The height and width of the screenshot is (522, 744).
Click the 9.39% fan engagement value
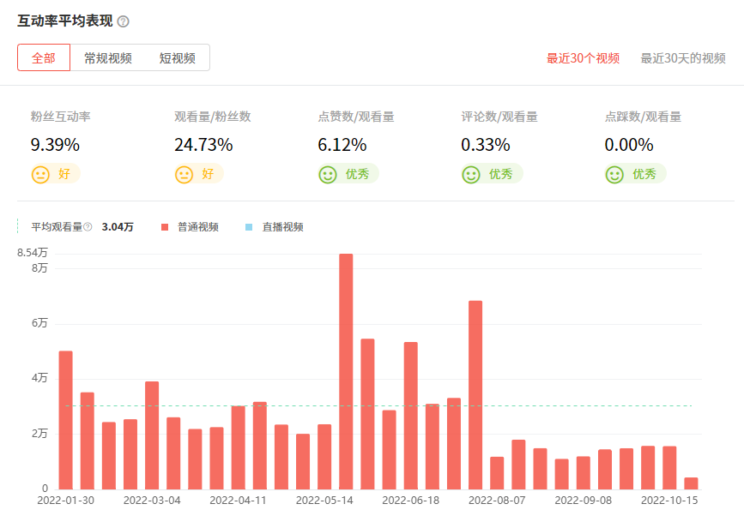[55, 145]
